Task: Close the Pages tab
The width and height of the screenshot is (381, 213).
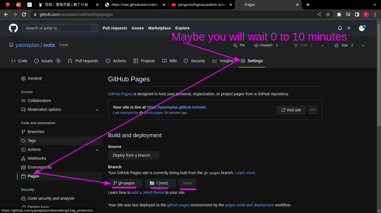Action: pos(297,5)
